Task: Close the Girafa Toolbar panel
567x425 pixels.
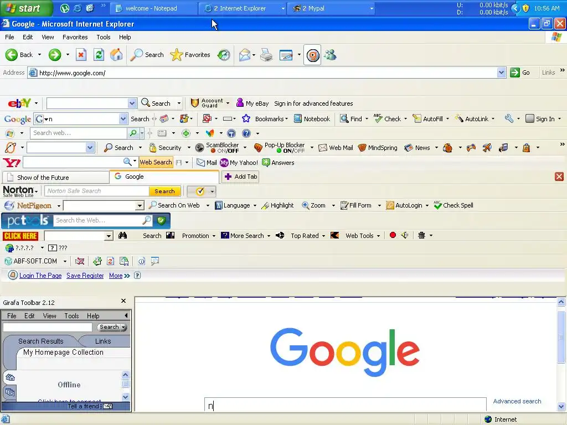Action: (123, 301)
